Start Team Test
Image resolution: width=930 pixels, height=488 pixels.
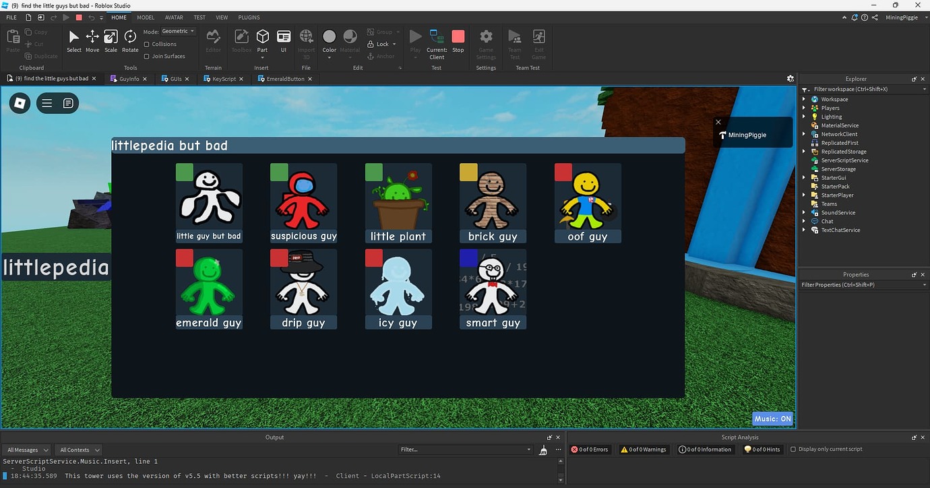pyautogui.click(x=515, y=44)
